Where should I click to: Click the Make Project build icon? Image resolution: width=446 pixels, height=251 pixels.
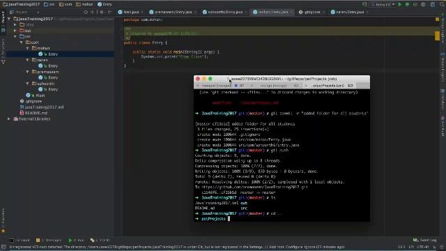tap(364, 4)
